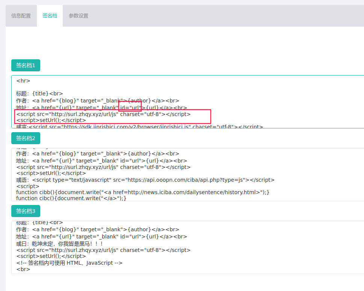Select the 签名档 tab
The height and width of the screenshot is (291, 364).
point(50,16)
